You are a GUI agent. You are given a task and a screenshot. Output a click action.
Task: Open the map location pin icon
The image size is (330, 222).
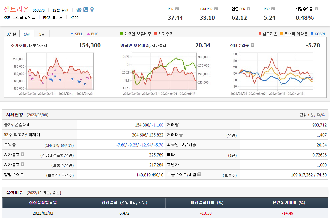[92, 10]
